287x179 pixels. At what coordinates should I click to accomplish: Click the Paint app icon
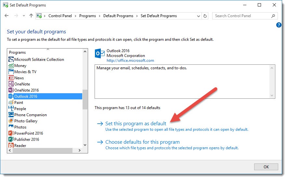pyautogui.click(x=11, y=102)
